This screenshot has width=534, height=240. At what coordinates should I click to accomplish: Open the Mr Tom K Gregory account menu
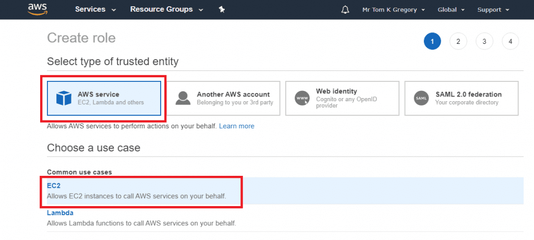(394, 10)
